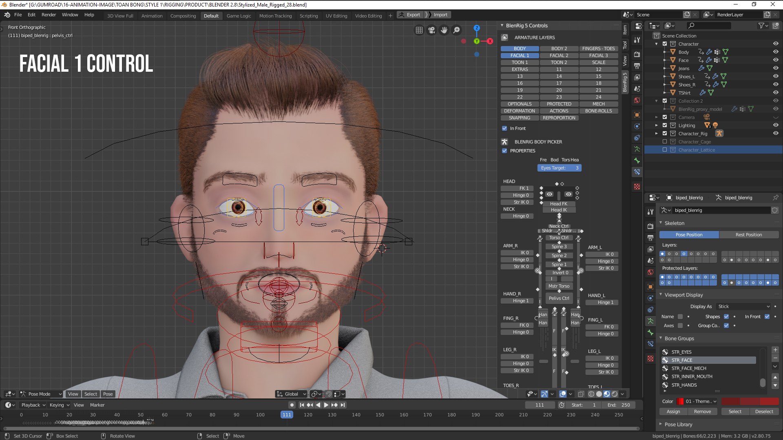Click the Blender logo menu icon

[x=7, y=15]
